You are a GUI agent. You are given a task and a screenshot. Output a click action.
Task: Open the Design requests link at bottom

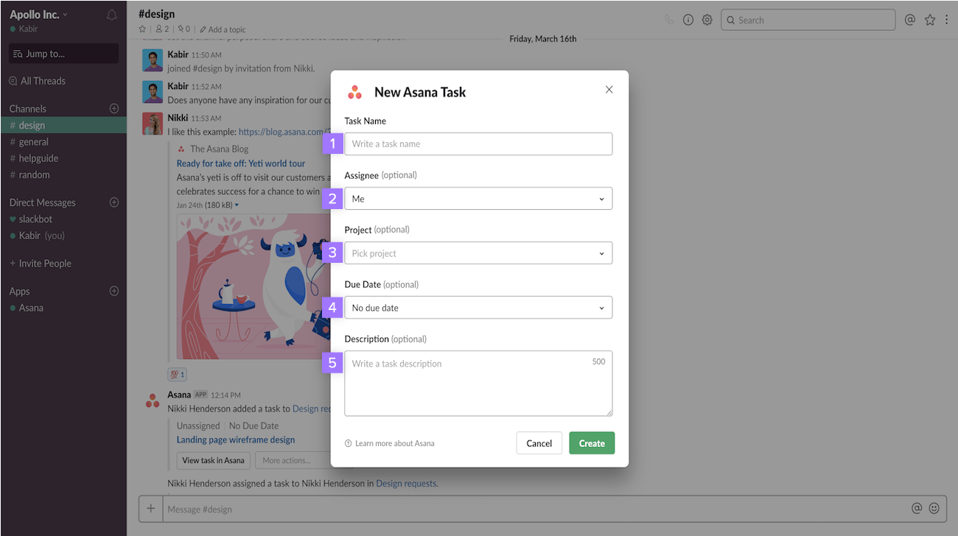[x=407, y=484]
